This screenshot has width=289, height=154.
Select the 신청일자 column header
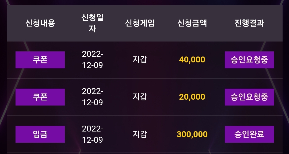92,23
